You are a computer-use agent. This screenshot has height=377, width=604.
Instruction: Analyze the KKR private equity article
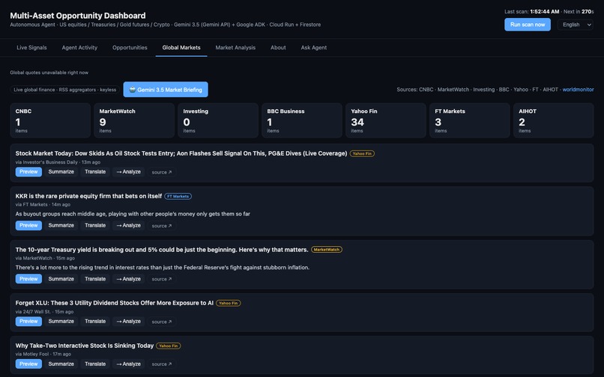[129, 225]
